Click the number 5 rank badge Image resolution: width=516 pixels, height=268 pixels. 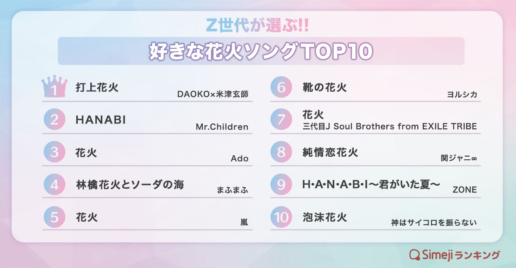click(x=54, y=217)
